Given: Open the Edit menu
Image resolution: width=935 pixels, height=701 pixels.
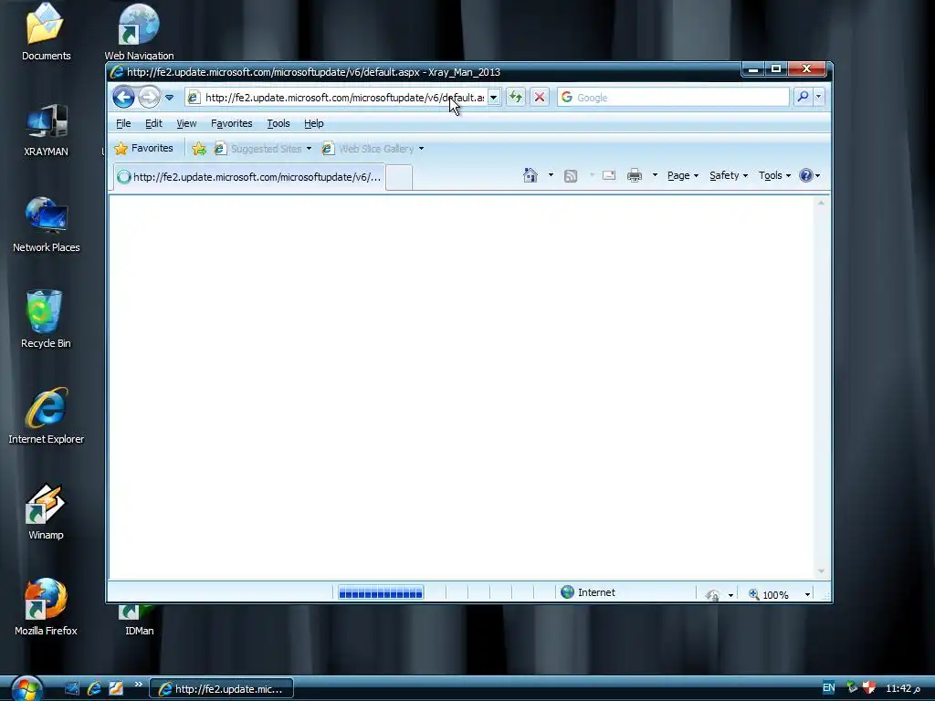Looking at the screenshot, I should (153, 123).
